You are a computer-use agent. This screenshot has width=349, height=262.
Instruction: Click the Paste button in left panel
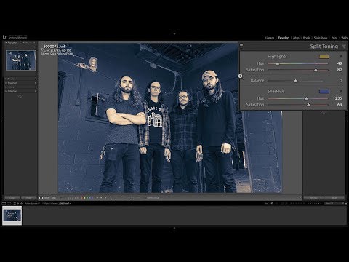[x=29, y=198]
